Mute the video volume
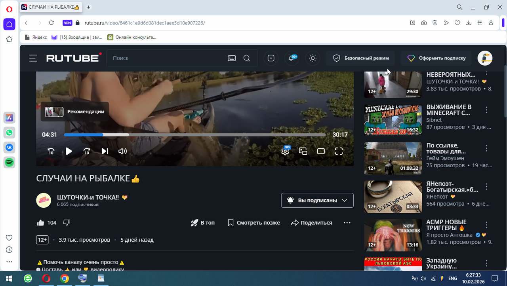Screen dimensions: 507x286 [x=122, y=151]
